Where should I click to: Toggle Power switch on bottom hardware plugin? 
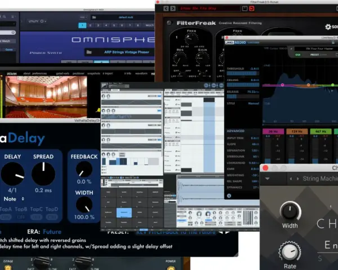click(171, 268)
